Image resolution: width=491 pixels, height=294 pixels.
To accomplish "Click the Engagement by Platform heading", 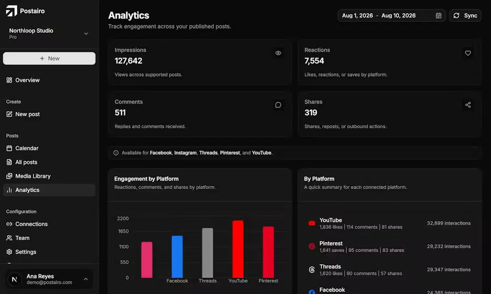I will (x=146, y=179).
